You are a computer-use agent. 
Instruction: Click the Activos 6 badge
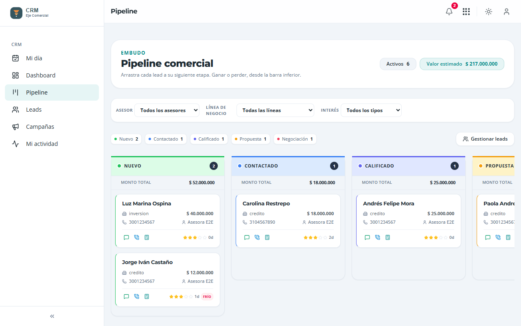coord(398,64)
